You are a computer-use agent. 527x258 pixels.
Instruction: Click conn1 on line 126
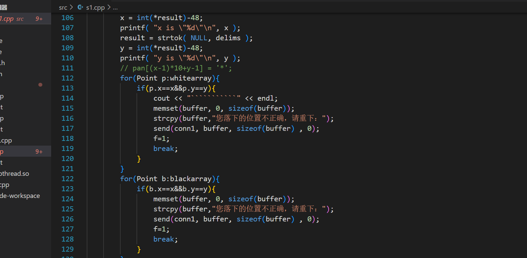tap(185, 219)
